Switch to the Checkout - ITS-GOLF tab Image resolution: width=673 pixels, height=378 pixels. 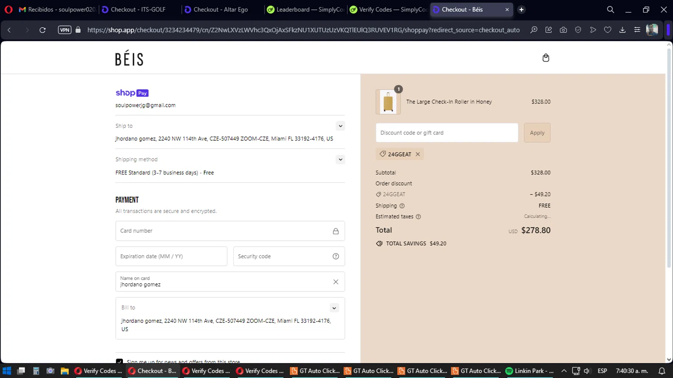click(140, 9)
